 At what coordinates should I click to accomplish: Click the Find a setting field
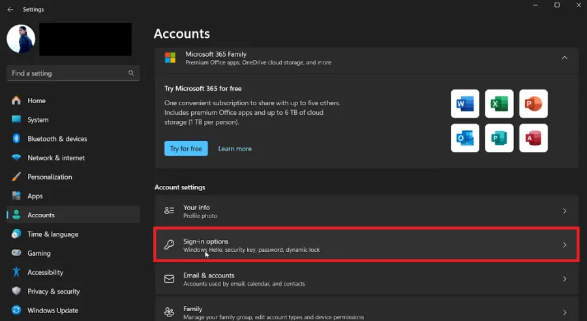[x=73, y=73]
